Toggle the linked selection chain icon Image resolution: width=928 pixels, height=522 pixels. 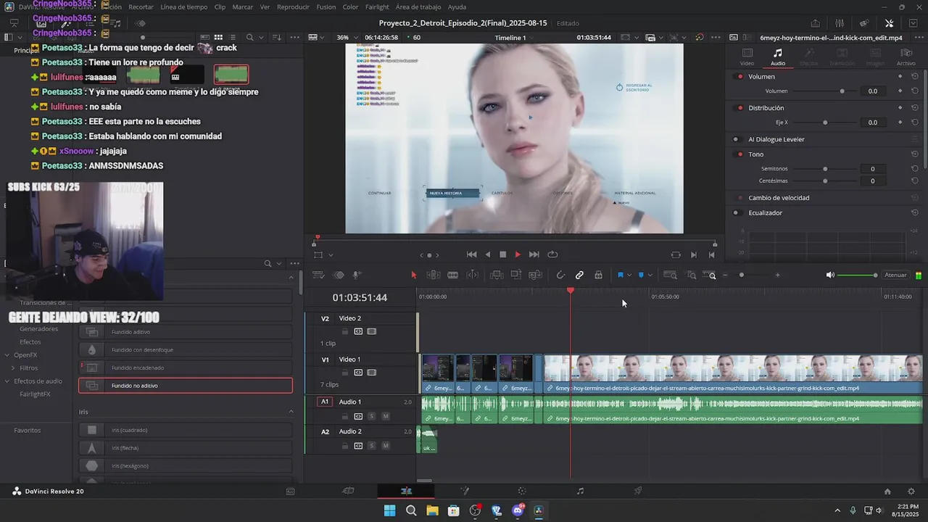point(579,275)
